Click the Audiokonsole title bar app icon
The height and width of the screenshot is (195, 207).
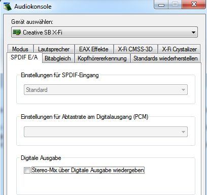click(8, 6)
